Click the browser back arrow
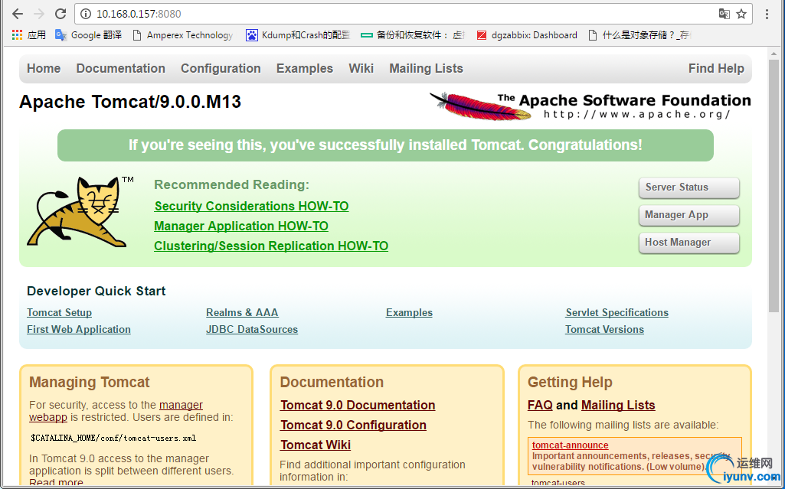785x489 pixels. (18, 14)
